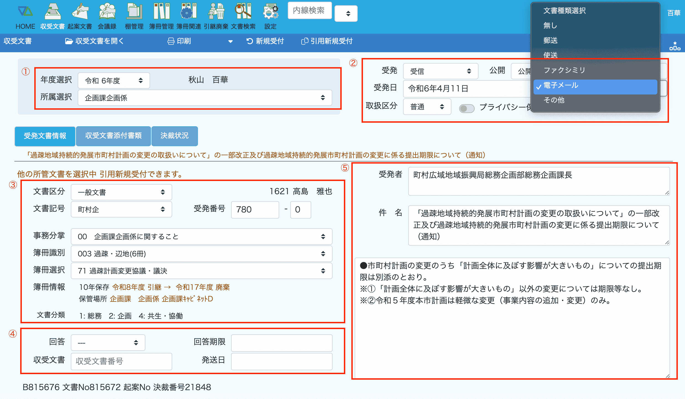Select ファクシミリ from the open list
685x399 pixels.
564,70
